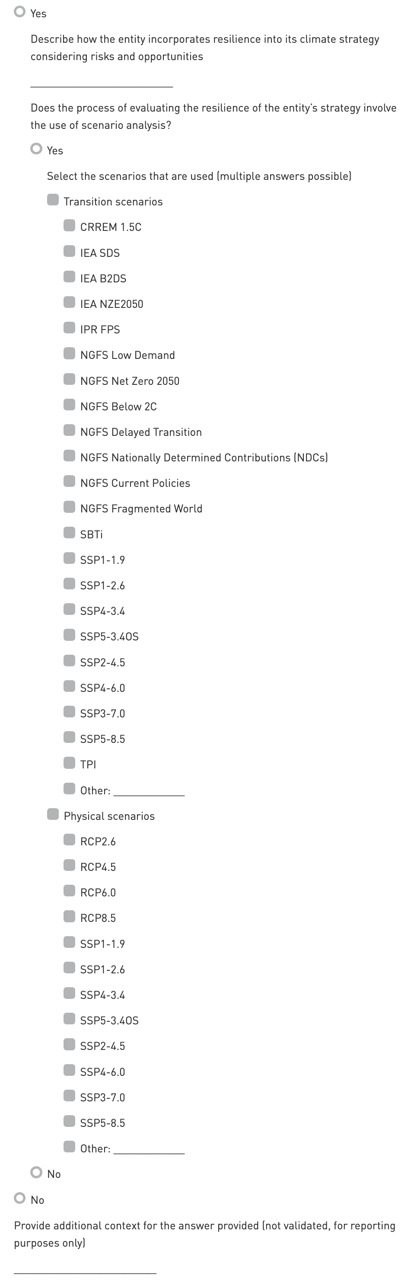The width and height of the screenshot is (408, 1286).
Task: Select the top-level Yes radio button
Action: [x=20, y=12]
